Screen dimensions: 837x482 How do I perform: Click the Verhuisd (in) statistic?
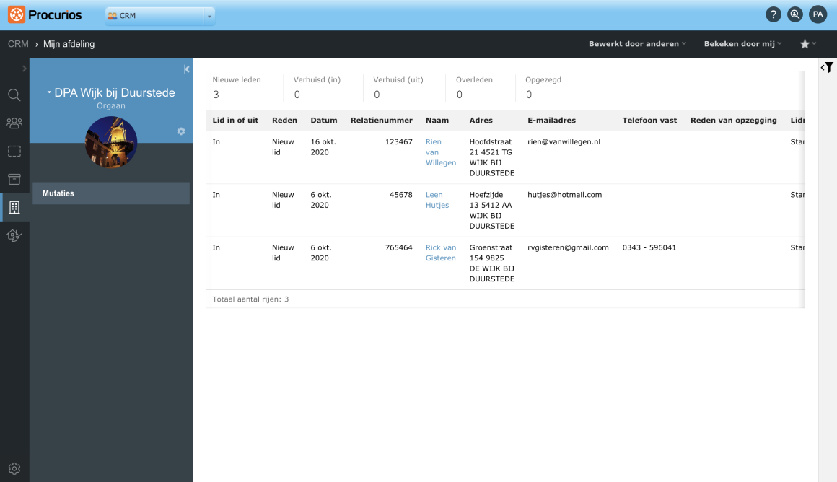317,87
